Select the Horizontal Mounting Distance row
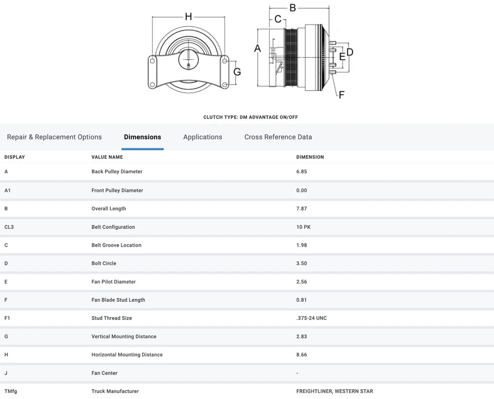The height and width of the screenshot is (399, 494). (127, 355)
